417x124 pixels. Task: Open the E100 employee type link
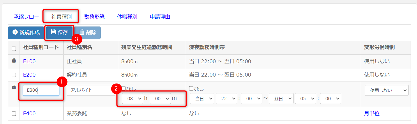pyautogui.click(x=29, y=61)
